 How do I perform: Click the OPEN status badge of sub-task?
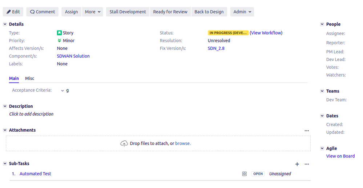click(x=258, y=174)
